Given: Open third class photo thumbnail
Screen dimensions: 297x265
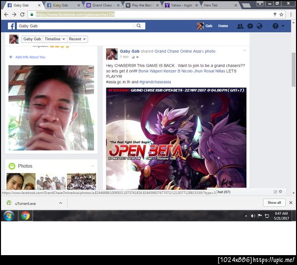Looking at the screenshot, I should (82, 181).
